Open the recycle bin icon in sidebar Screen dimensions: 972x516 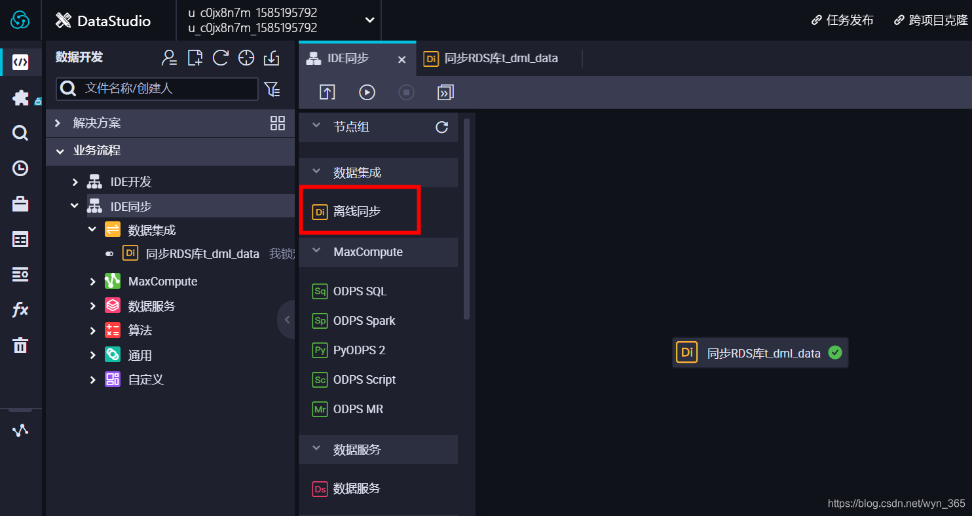(x=20, y=345)
